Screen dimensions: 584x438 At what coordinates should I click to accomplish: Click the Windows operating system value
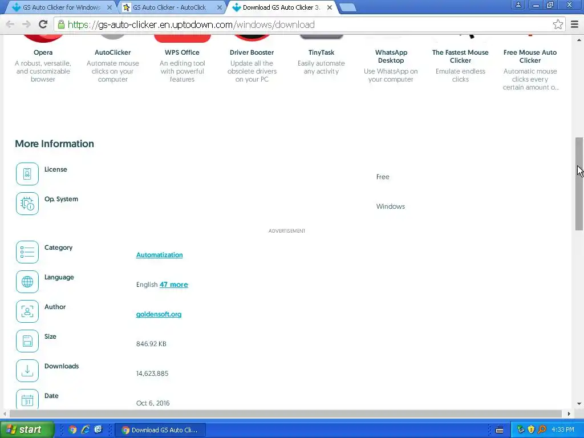(x=390, y=206)
